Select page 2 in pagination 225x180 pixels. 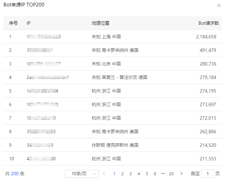122,174
